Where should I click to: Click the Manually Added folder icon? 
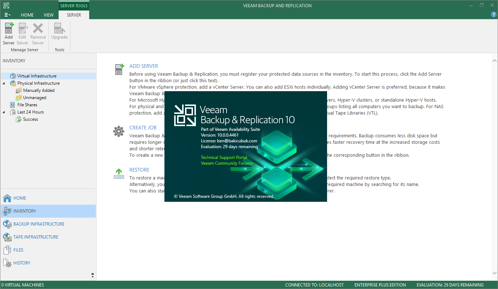[19, 90]
